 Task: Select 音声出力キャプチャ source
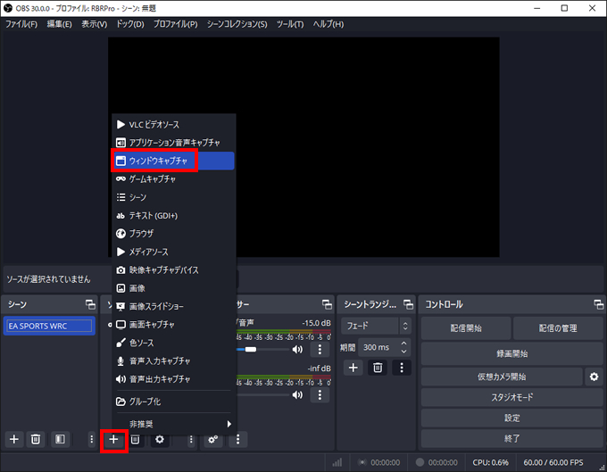(x=173, y=379)
